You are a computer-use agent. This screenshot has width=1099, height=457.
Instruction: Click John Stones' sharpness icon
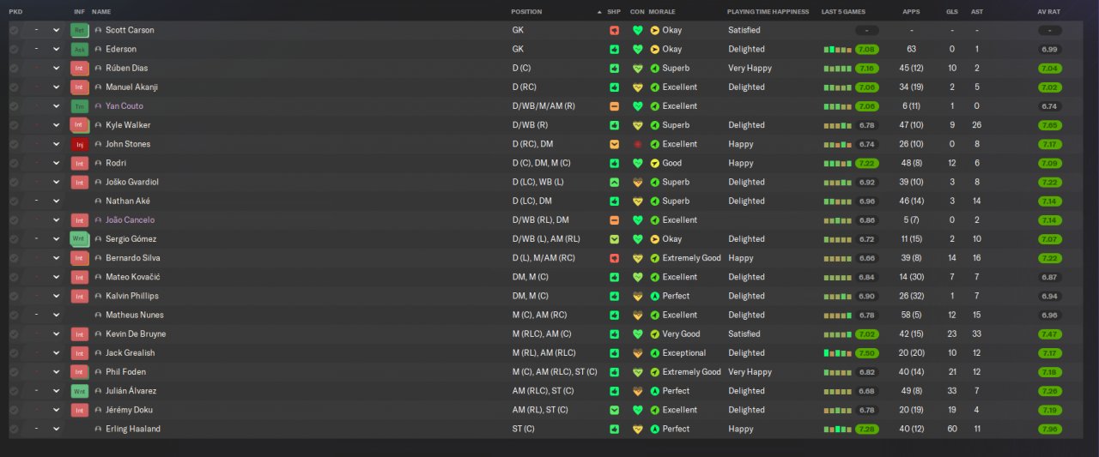point(614,144)
